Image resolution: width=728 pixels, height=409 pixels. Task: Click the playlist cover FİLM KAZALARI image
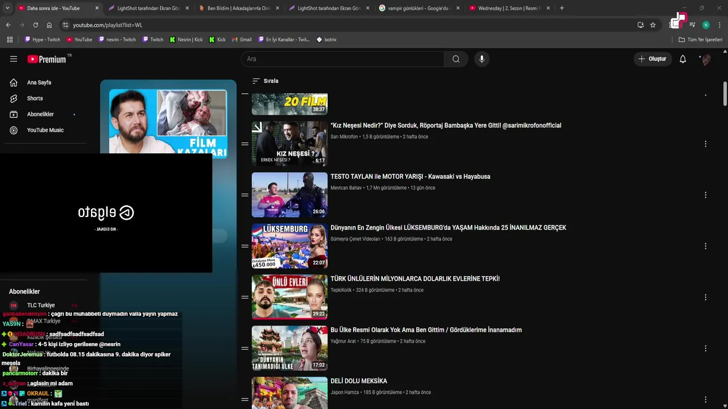pos(168,122)
